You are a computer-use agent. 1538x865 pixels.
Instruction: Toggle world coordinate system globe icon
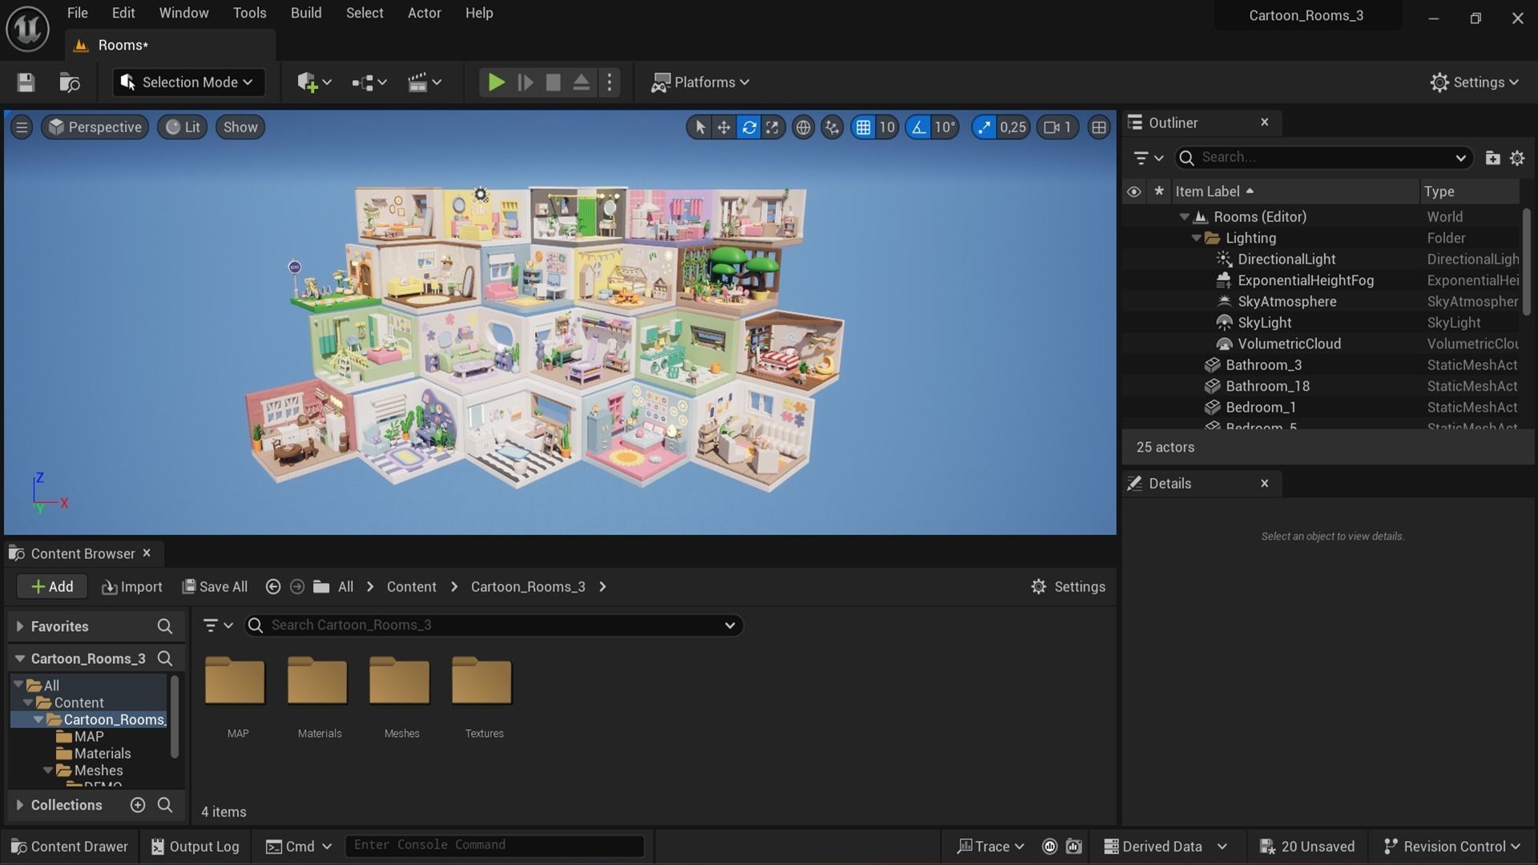(x=803, y=127)
